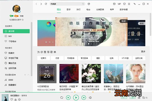
Task: Add new playlist with plus icon
Action: (x=25, y=75)
